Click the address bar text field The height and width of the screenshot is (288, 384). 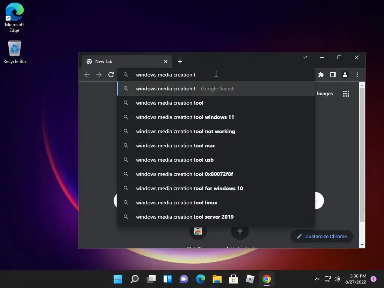[x=216, y=75]
